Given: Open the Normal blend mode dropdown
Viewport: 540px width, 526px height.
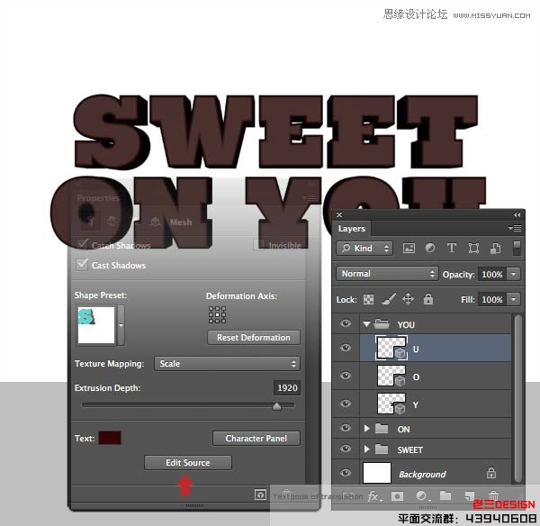Looking at the screenshot, I should pos(387,274).
